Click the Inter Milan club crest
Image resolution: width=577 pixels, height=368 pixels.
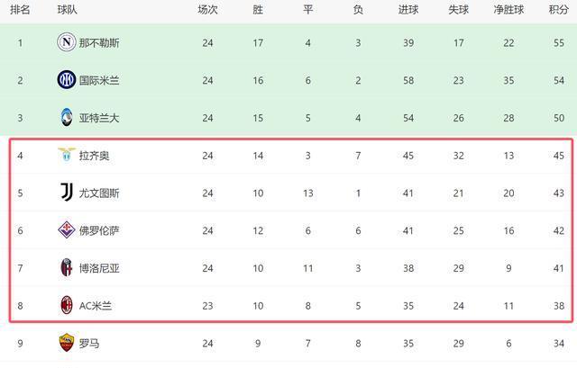(x=66, y=80)
